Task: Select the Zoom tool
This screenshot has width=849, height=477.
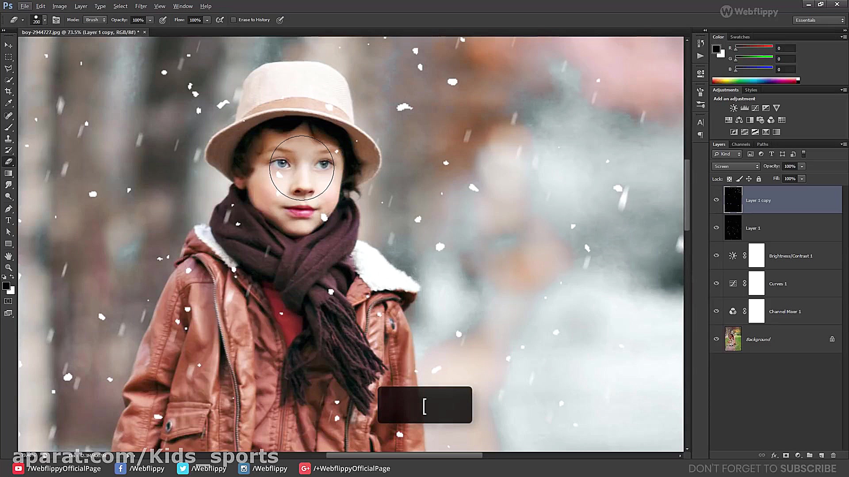Action: (x=8, y=268)
